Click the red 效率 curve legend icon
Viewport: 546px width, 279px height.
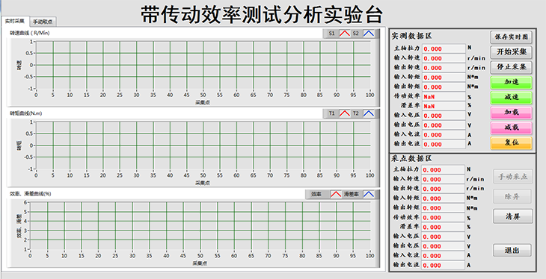pyautogui.click(x=336, y=194)
